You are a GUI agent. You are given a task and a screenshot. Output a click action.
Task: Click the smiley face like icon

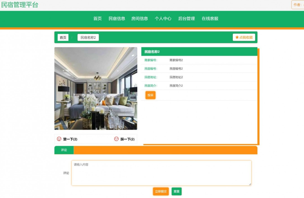click(59, 139)
